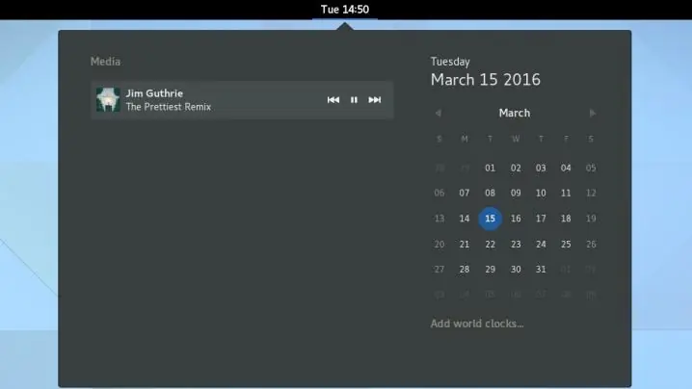Select day 21 in the calendar
The height and width of the screenshot is (389, 692).
coord(465,244)
